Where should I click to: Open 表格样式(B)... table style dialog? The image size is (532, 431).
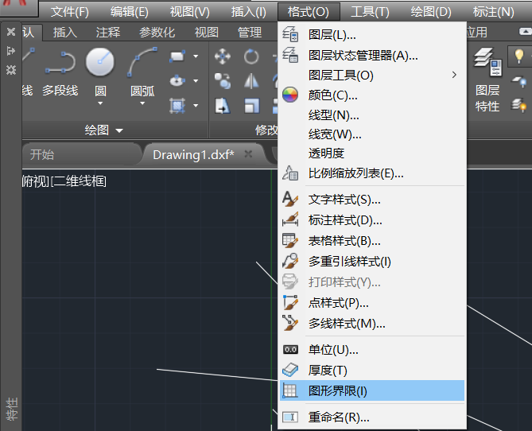(x=372, y=241)
